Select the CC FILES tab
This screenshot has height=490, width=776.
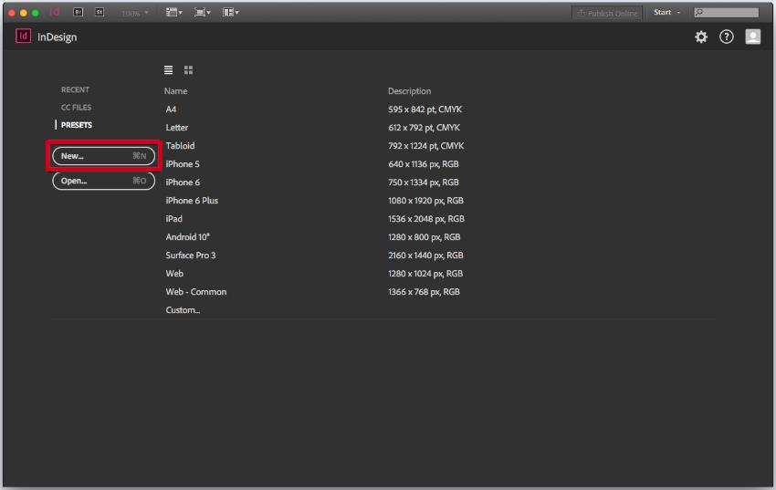pyautogui.click(x=76, y=108)
